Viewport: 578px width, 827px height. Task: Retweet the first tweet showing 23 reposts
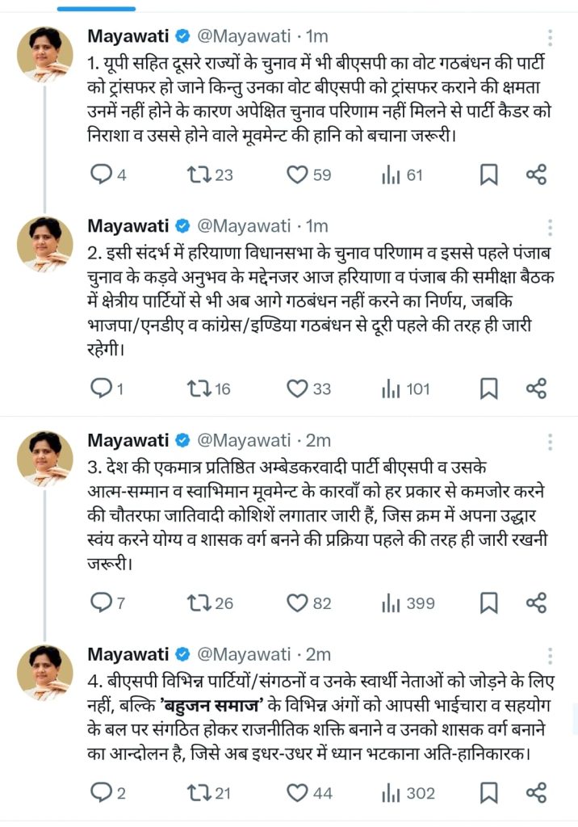[x=197, y=174]
